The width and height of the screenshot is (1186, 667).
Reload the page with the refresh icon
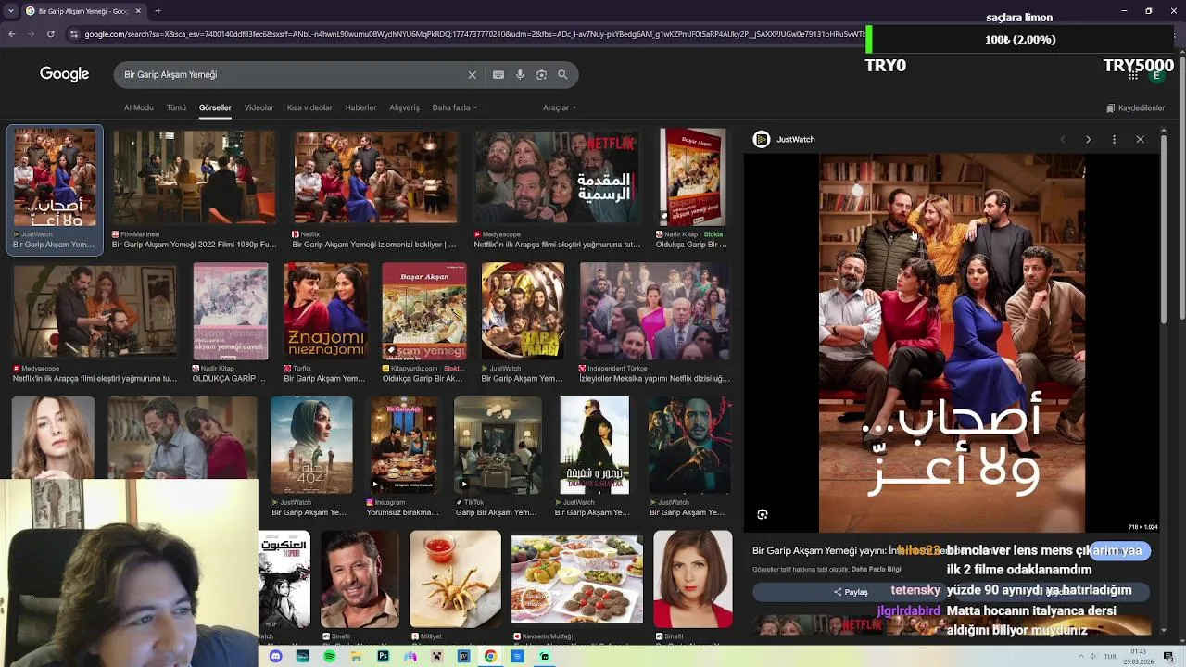(x=50, y=34)
